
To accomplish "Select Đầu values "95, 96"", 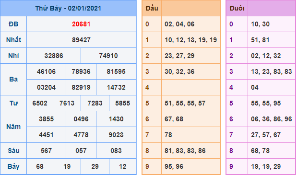I will (x=174, y=167).
